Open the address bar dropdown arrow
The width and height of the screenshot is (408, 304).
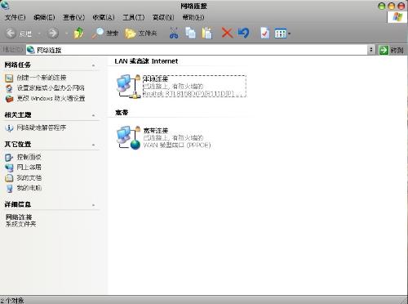coord(371,50)
